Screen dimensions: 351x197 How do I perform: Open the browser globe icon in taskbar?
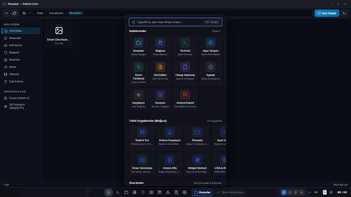(x=134, y=192)
